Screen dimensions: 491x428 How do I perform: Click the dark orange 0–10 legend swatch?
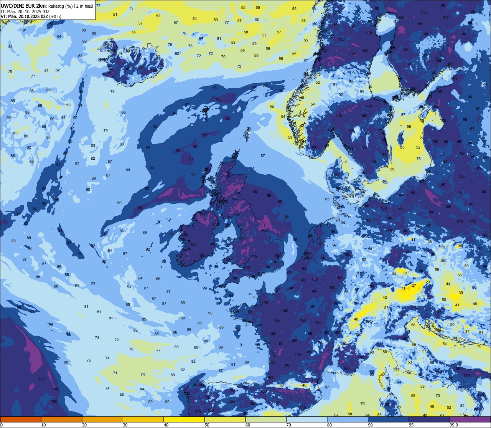click(x=21, y=420)
